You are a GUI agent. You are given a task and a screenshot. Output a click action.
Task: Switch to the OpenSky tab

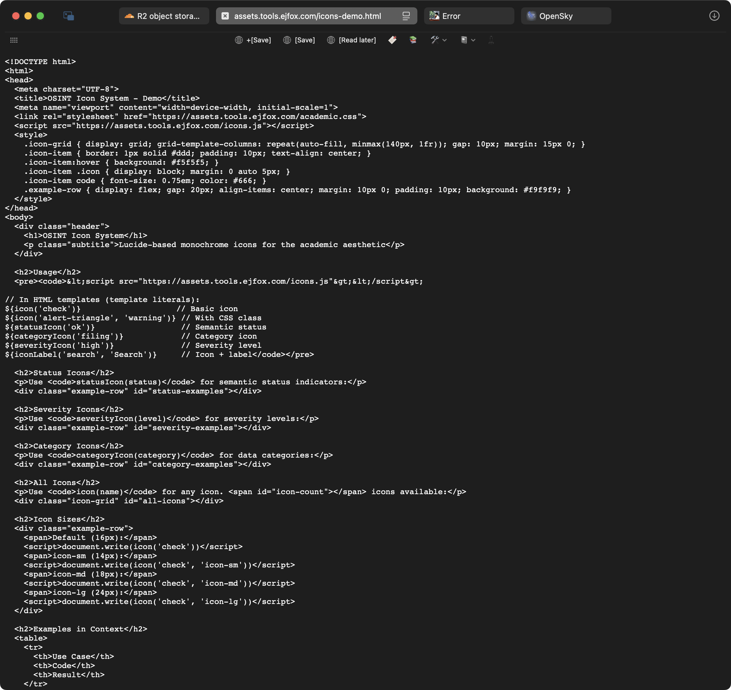pyautogui.click(x=565, y=16)
